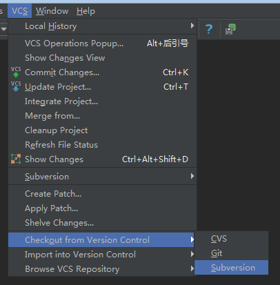Screen dimensions: 280x285
Task: Open the VCS menu
Action: [x=19, y=11]
